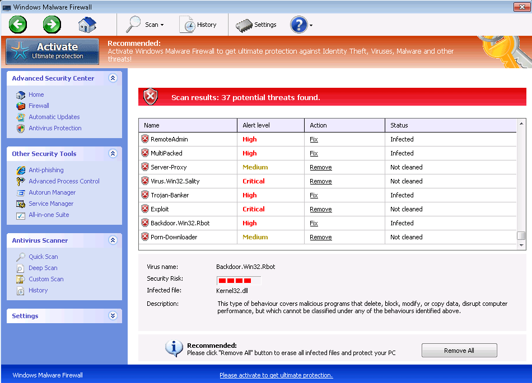Open Settings via the chip toolbar icon
This screenshot has height=383, width=532.
point(244,25)
